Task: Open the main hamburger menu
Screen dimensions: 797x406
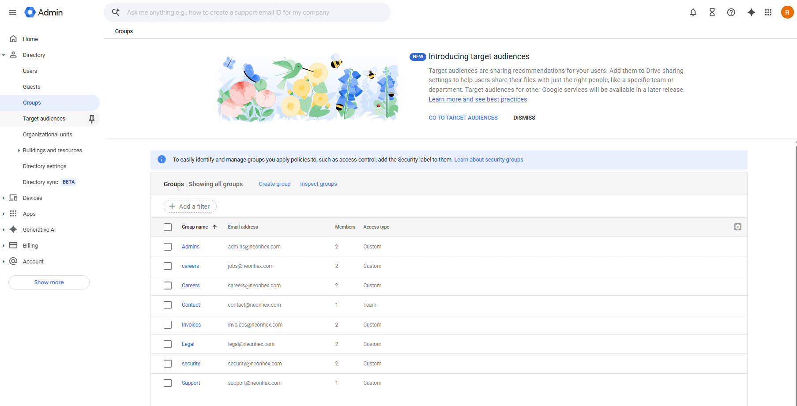Action: pyautogui.click(x=13, y=12)
